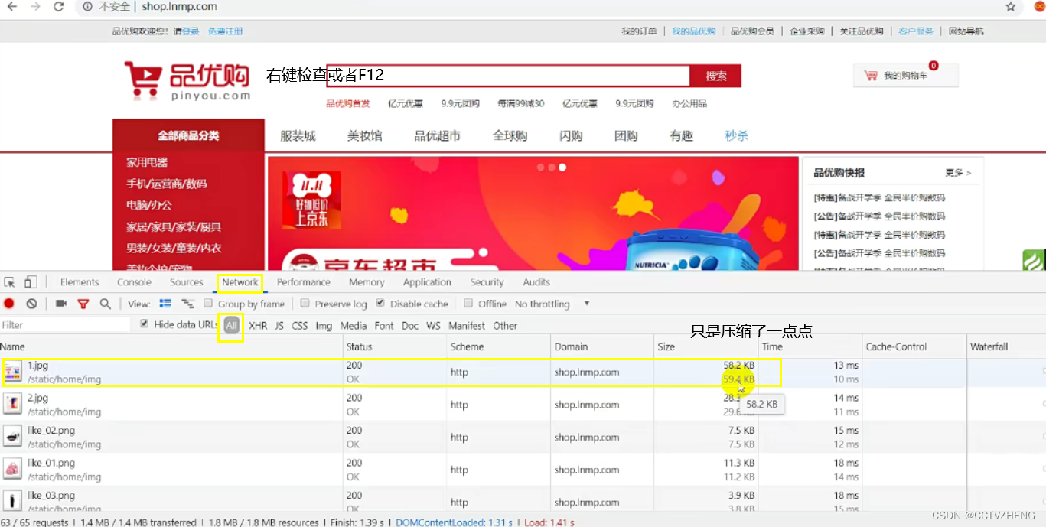Select the Network tab
Image resolution: width=1046 pixels, height=527 pixels.
point(240,282)
